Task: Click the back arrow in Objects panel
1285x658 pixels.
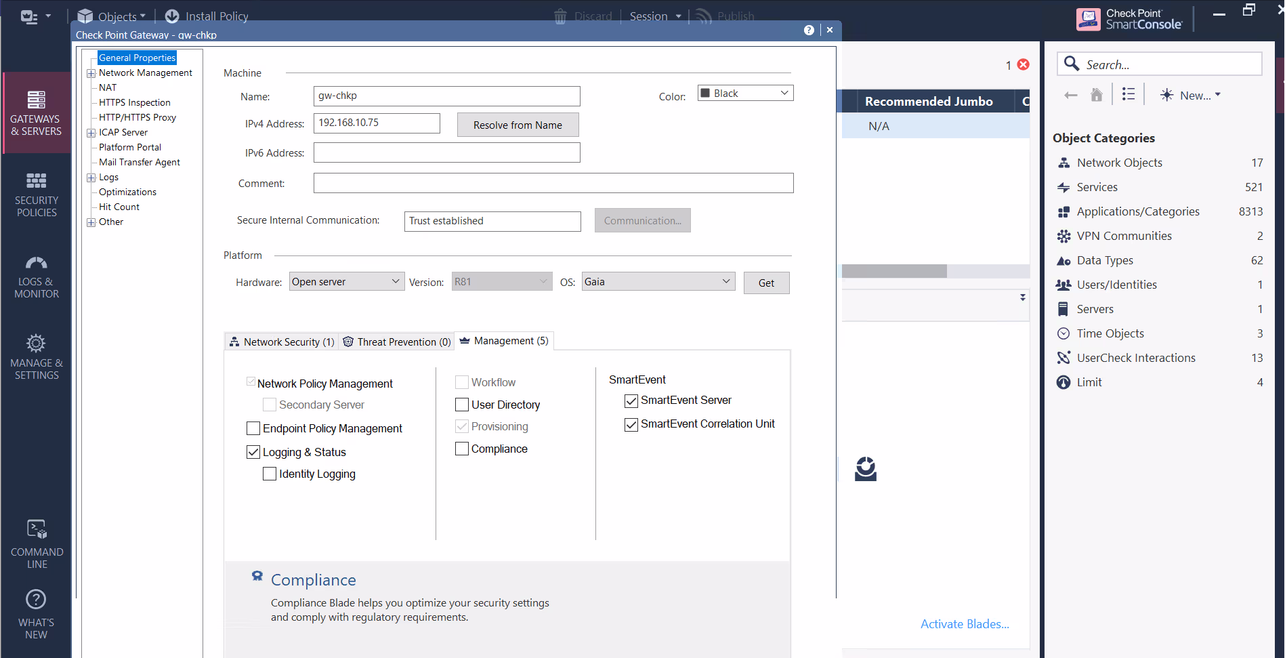Action: 1070,95
